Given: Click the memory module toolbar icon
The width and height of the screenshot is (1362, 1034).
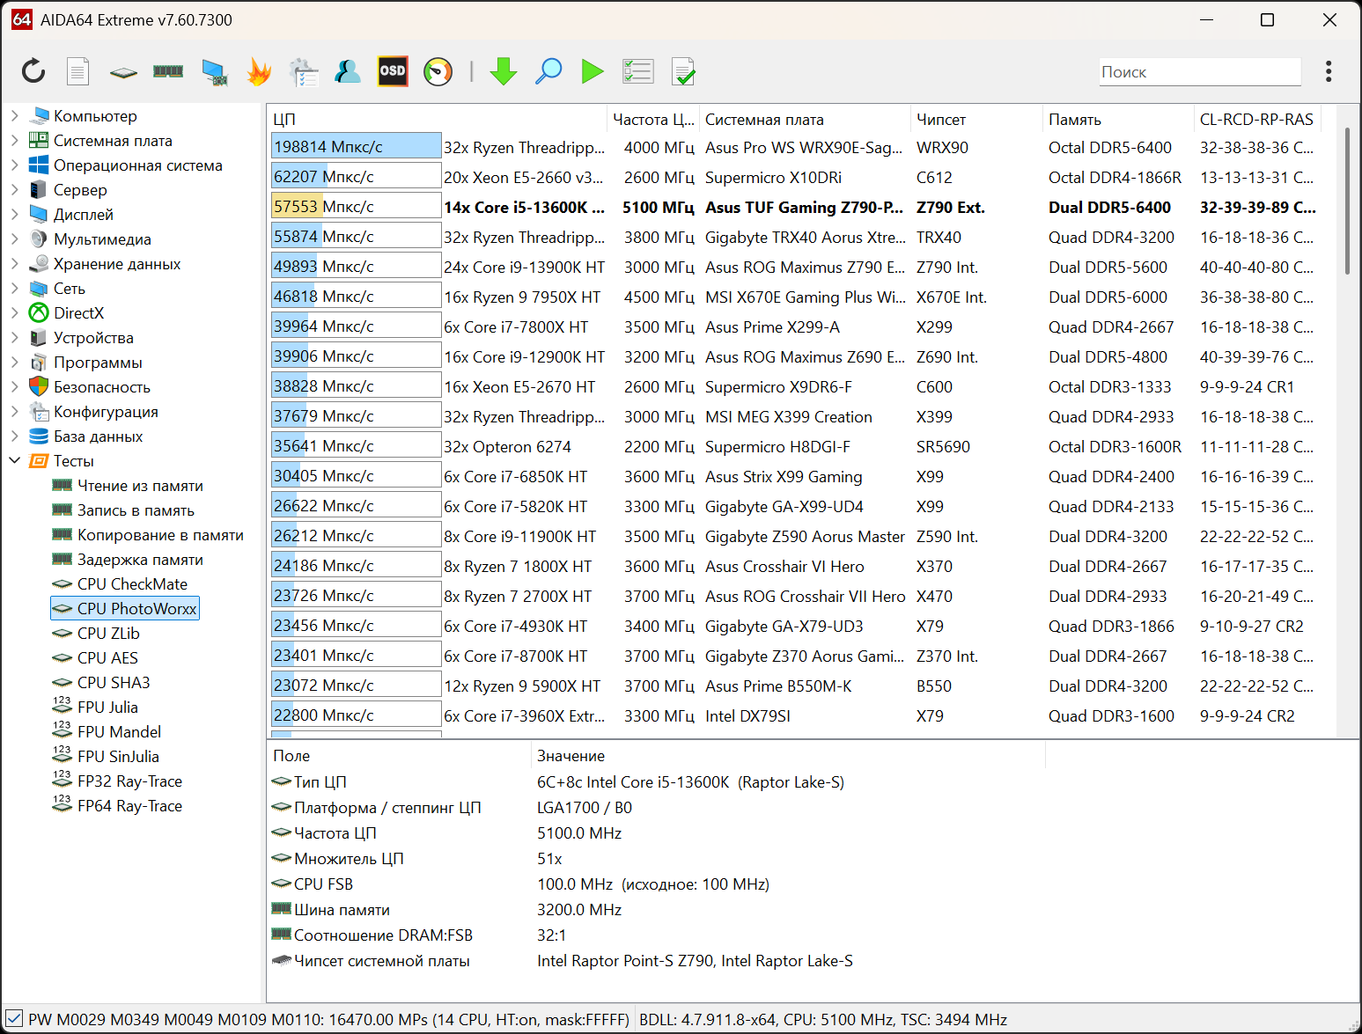Looking at the screenshot, I should click(x=168, y=71).
